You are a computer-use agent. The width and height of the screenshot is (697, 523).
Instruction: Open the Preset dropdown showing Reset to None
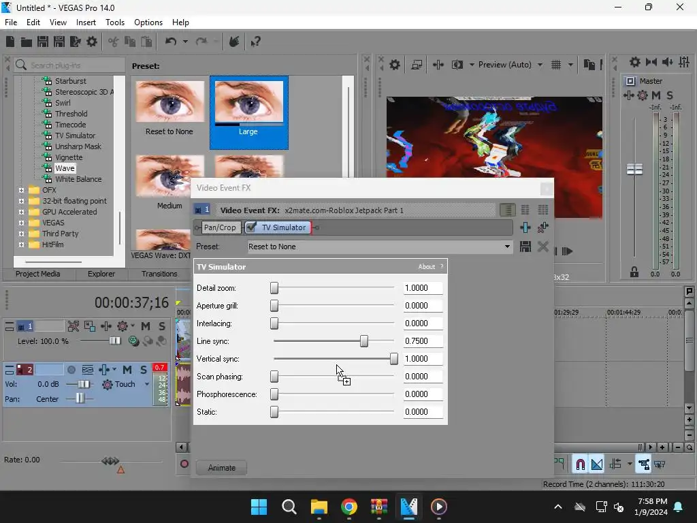(x=380, y=247)
